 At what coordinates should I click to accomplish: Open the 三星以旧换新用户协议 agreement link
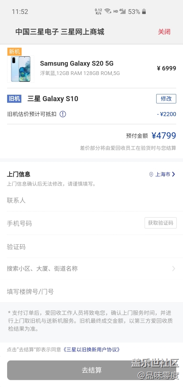tap(92, 349)
